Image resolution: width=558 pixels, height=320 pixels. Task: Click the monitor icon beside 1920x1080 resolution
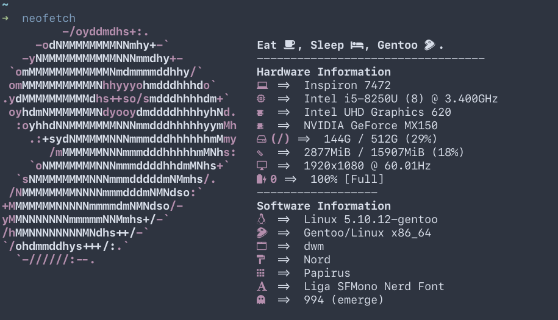click(x=262, y=166)
